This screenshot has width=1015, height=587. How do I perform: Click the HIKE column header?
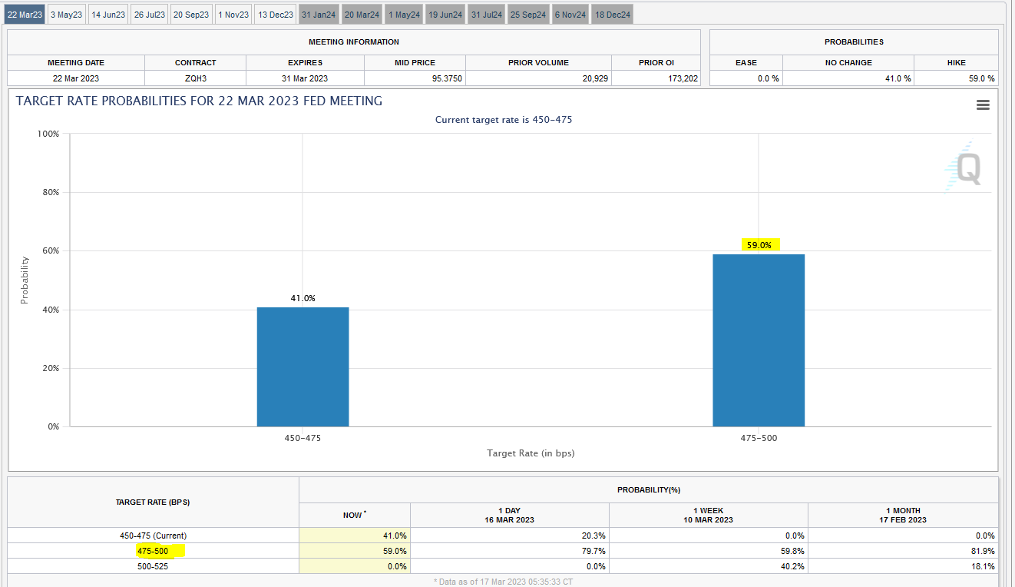pyautogui.click(x=957, y=62)
